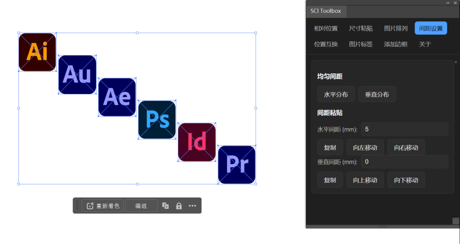
Task: Open the more options ellipsis in context bar
Action: (193, 206)
